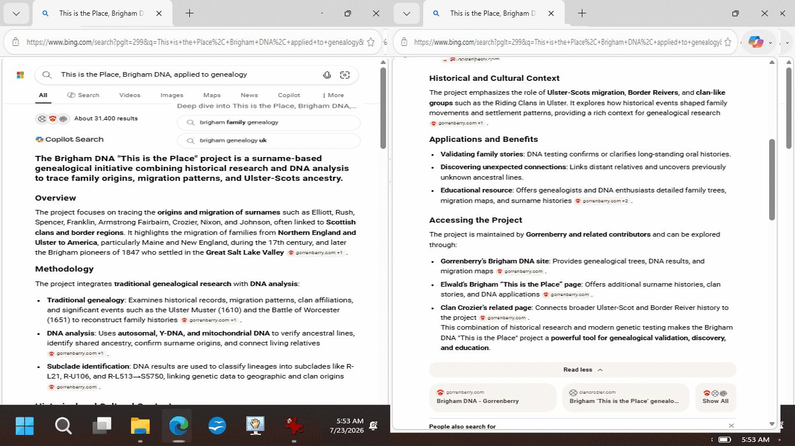
Task: Open gorrenberry.com citation under Subclade identification
Action: pyautogui.click(x=73, y=387)
